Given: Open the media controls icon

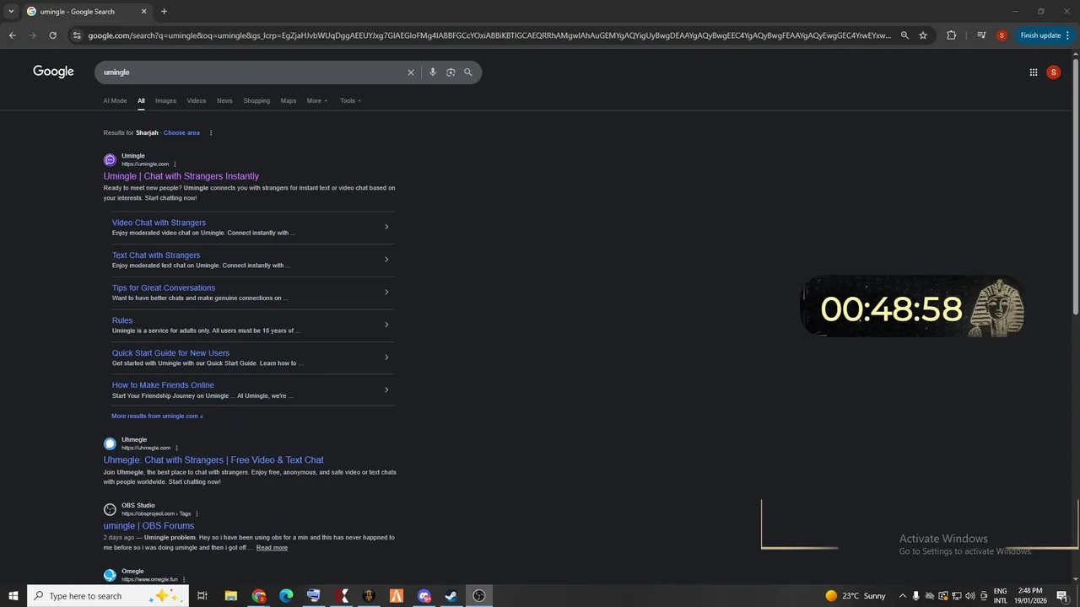Looking at the screenshot, I should tap(981, 35).
